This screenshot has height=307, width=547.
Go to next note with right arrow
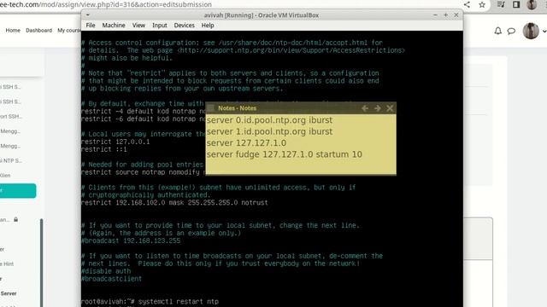pyautogui.click(x=378, y=108)
